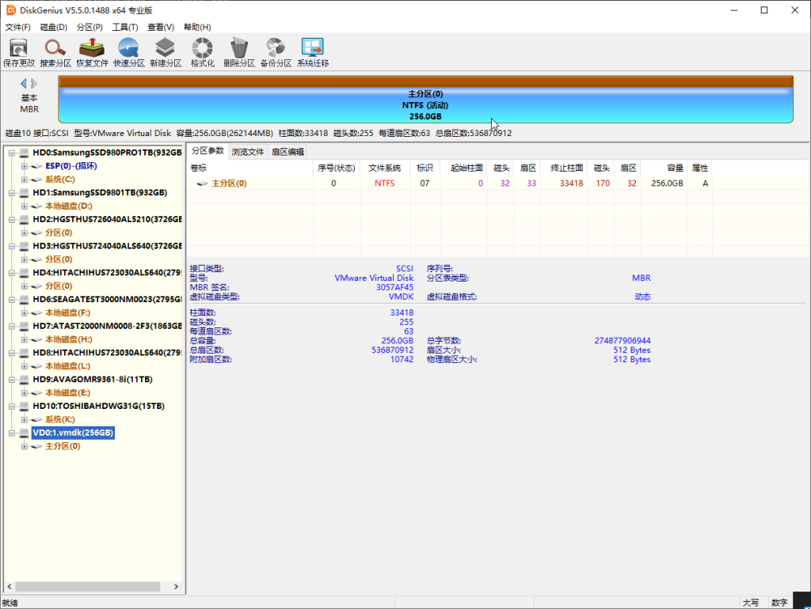
Task: Expand the 本地磁盘(D:) partition node
Action: tap(25, 206)
